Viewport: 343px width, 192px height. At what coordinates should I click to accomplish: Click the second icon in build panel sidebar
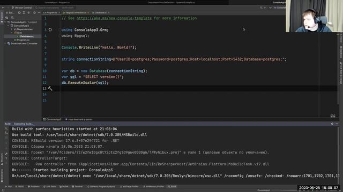(x=6, y=133)
